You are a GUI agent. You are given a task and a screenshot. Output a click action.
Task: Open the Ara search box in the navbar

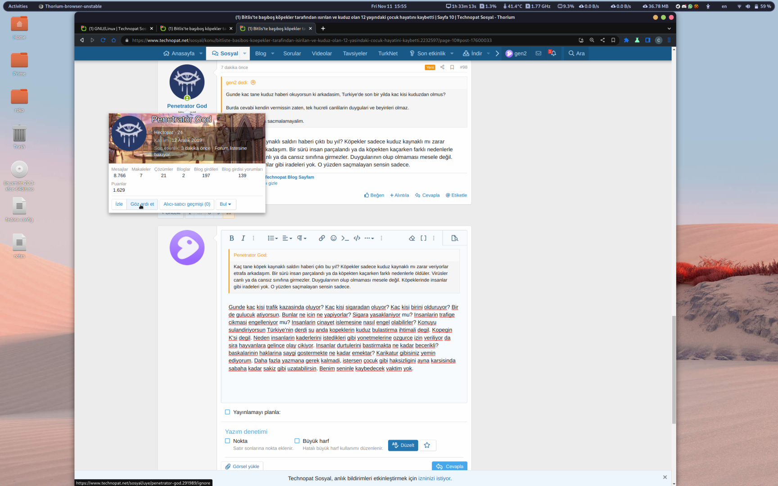(576, 54)
